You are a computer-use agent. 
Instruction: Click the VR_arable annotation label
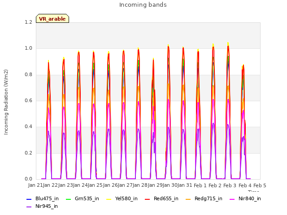(52, 19)
